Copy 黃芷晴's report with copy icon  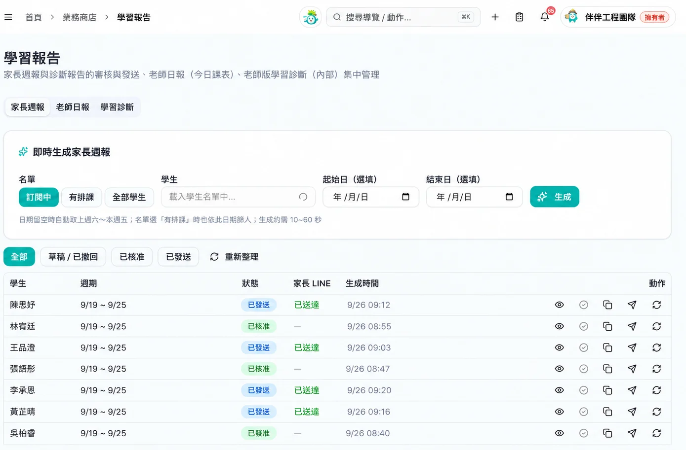pyautogui.click(x=607, y=412)
